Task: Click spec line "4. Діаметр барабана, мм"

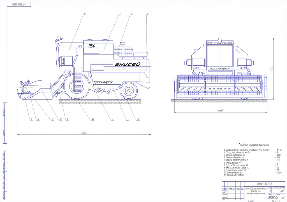Action: (234, 157)
